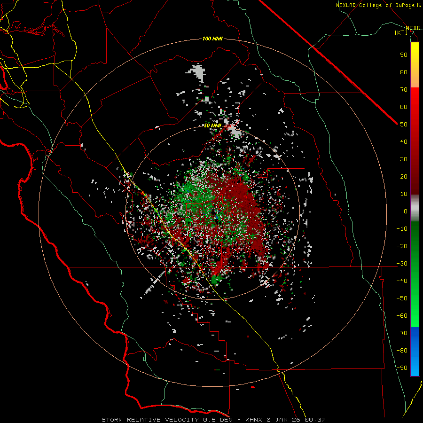Click the -90 value on the velocity scale

pos(402,368)
